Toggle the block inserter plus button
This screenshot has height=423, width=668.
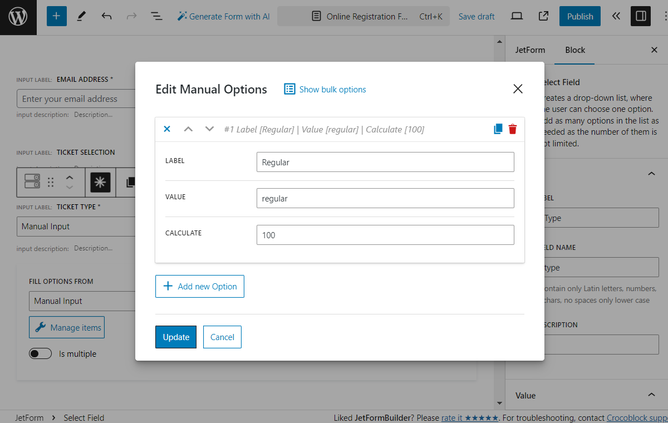click(x=56, y=16)
